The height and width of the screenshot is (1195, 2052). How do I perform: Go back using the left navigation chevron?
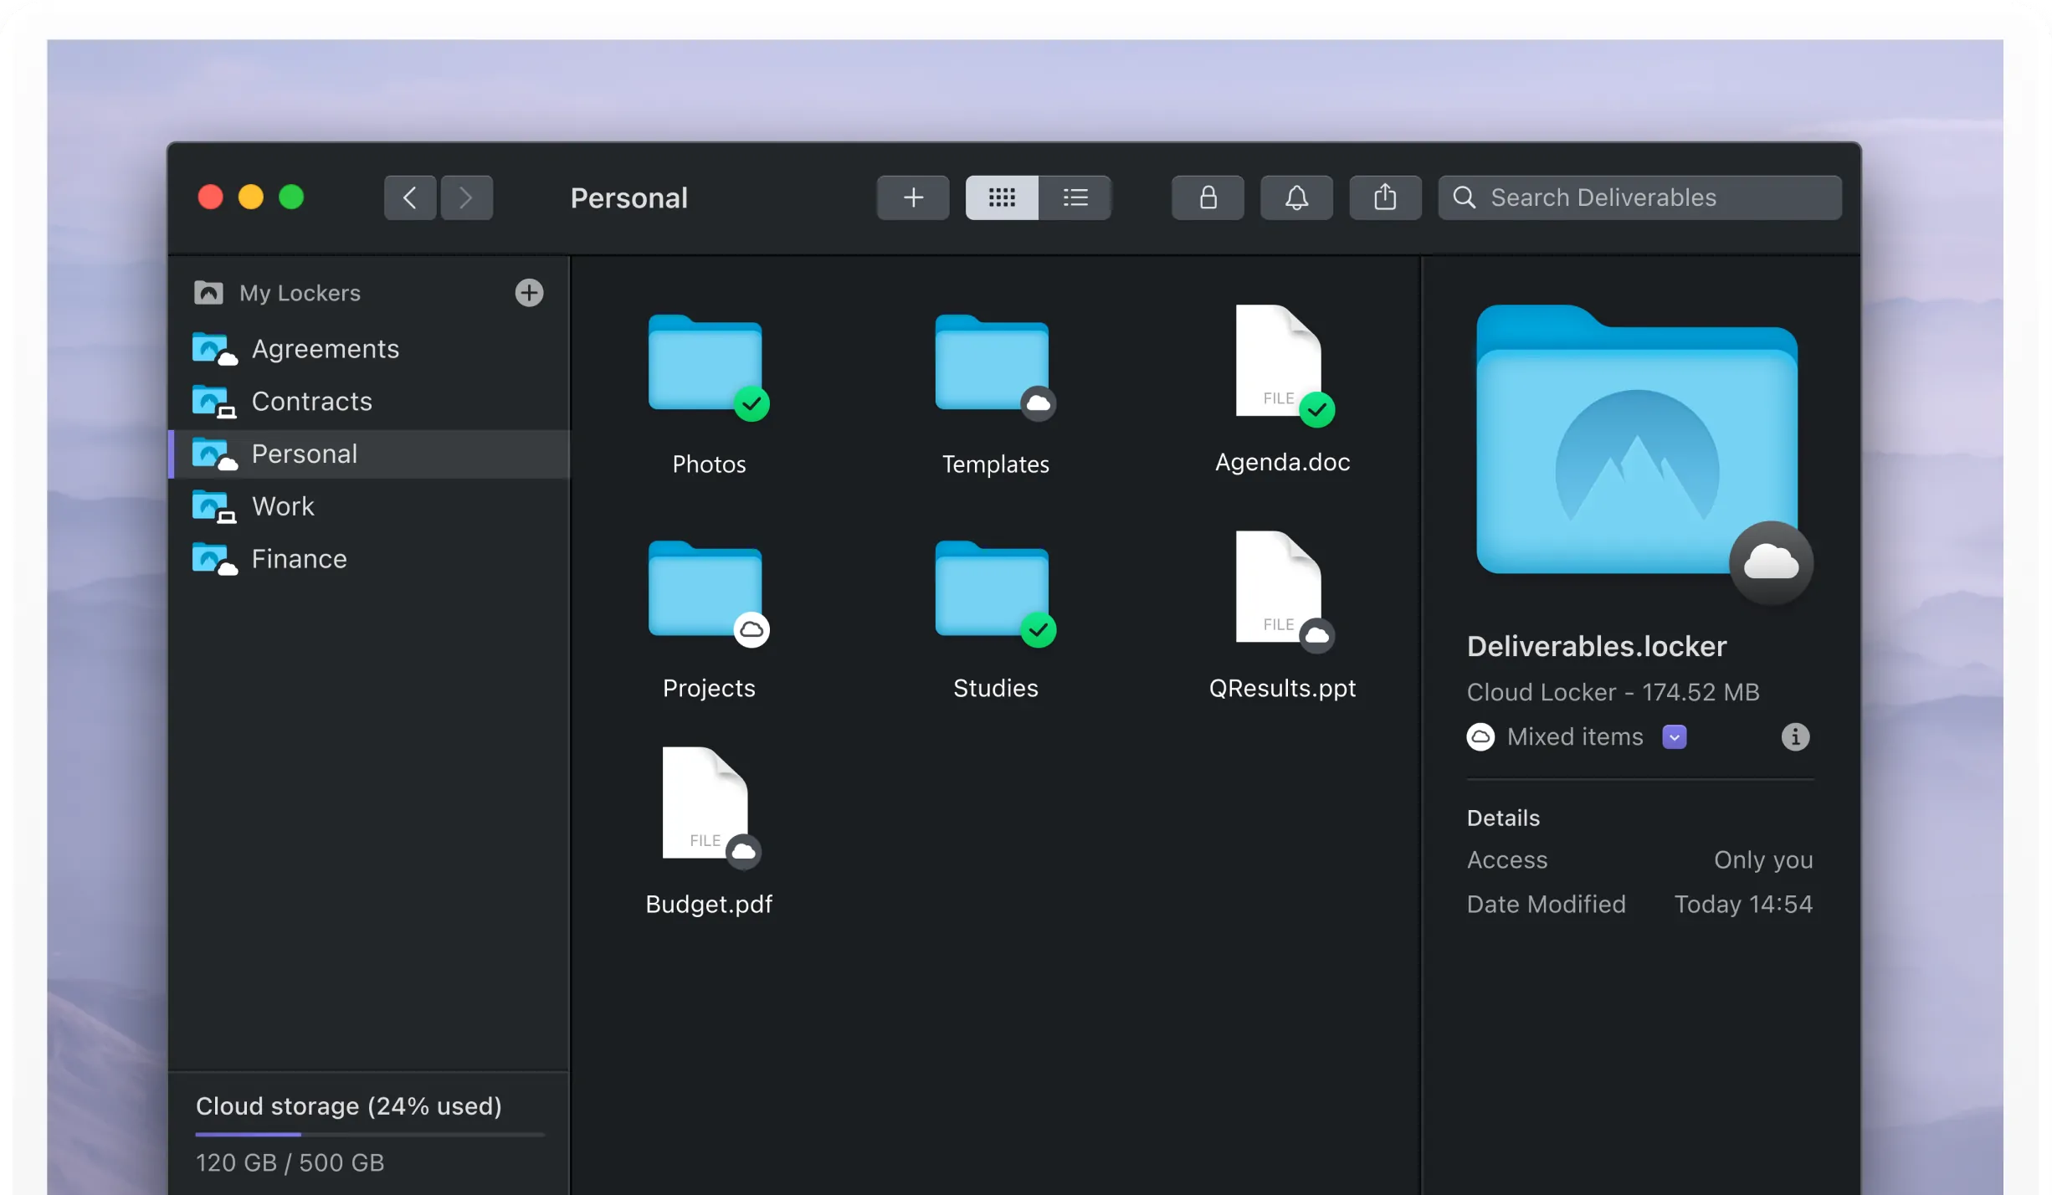click(x=409, y=197)
